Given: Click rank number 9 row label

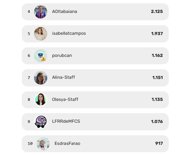Looking at the screenshot, I should point(29,122).
